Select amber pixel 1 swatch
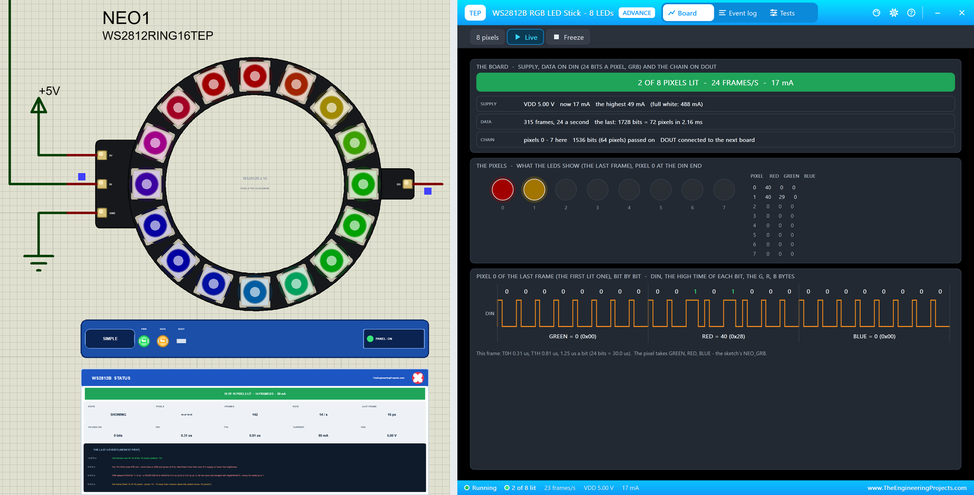Viewport: 974px width, 495px height. (534, 190)
